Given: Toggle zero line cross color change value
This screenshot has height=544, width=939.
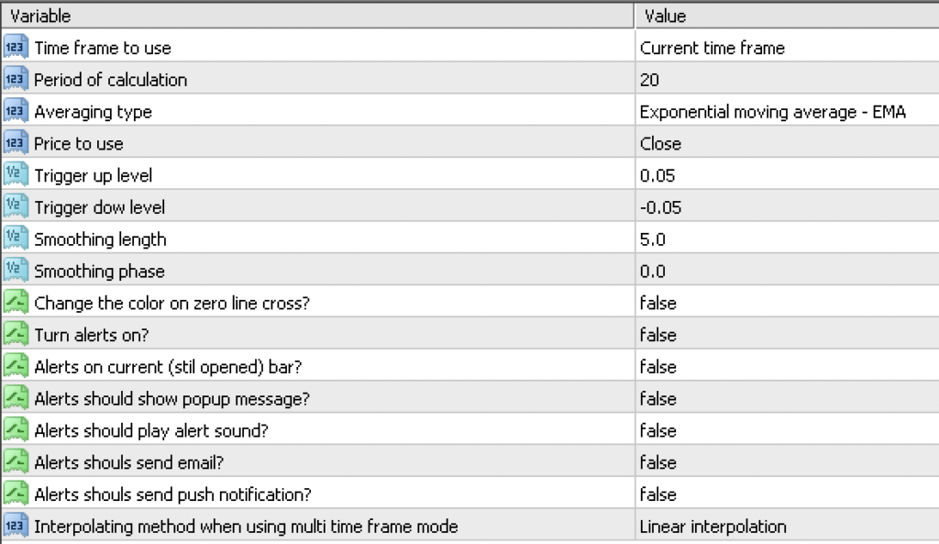Looking at the screenshot, I should (657, 303).
